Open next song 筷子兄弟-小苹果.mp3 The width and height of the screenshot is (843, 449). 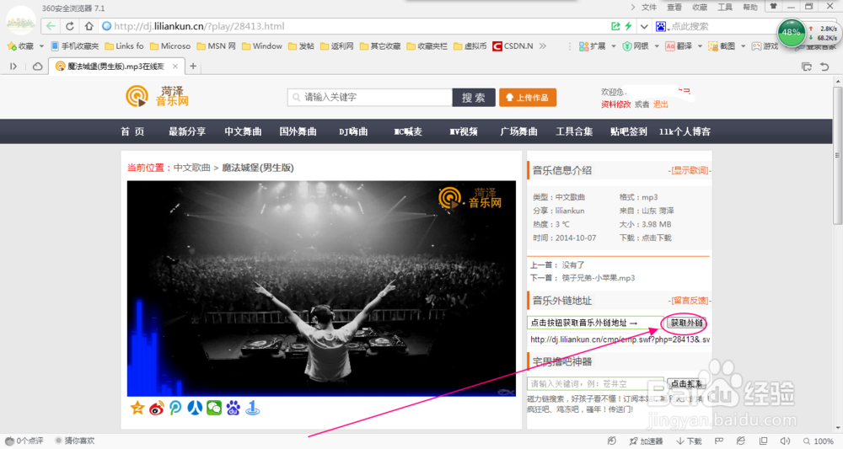coord(599,278)
